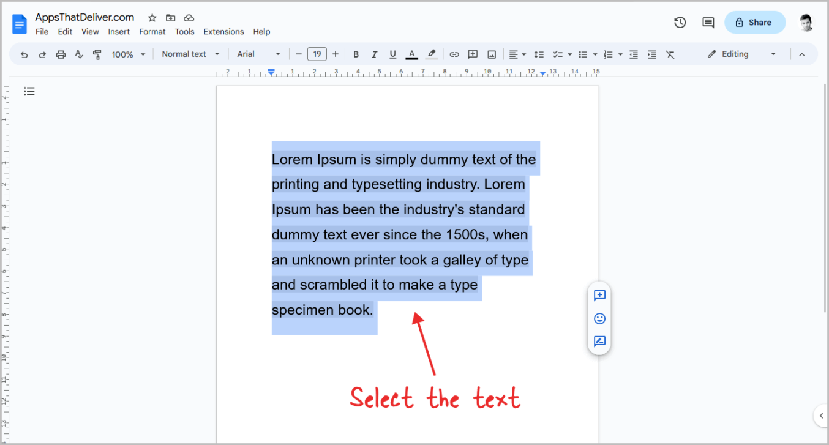The width and height of the screenshot is (829, 445).
Task: Open the text color picker
Action: [412, 54]
